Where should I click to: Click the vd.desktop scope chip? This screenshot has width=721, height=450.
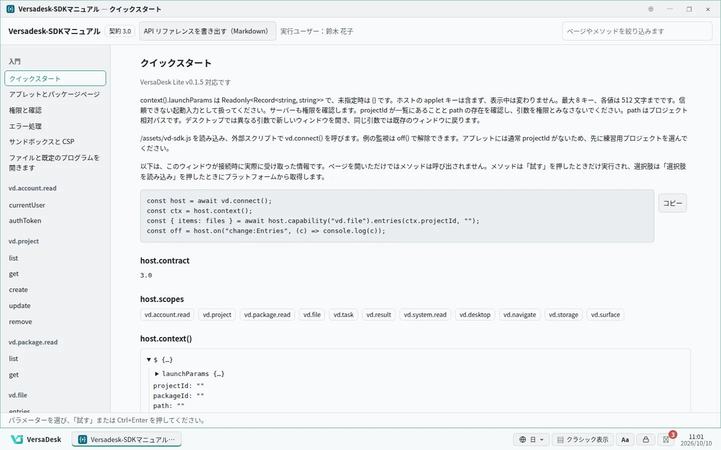[x=475, y=314]
